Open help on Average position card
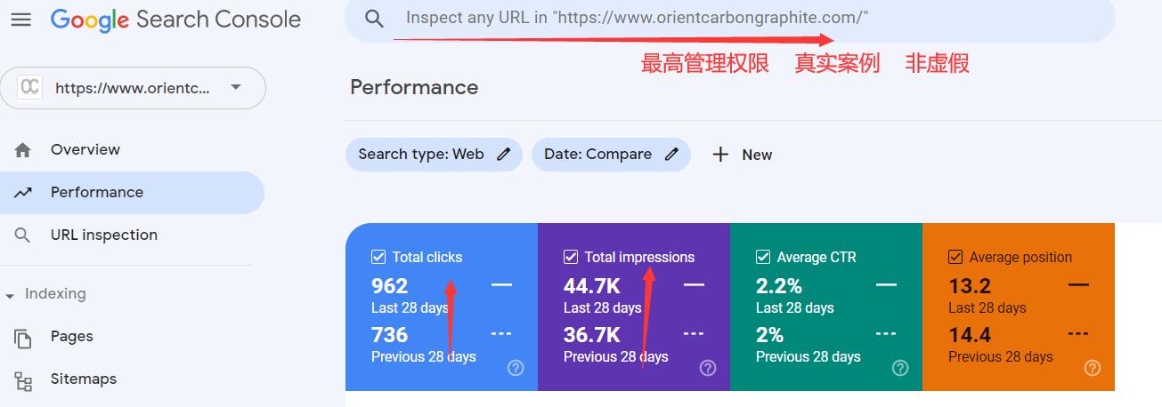The width and height of the screenshot is (1162, 407). 1093,368
